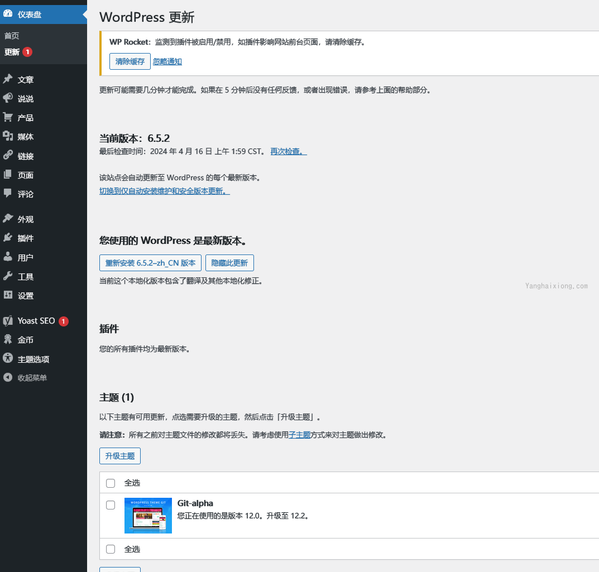Click the pushpin icon for 文章
Screen dimensions: 599x572
tap(8, 79)
